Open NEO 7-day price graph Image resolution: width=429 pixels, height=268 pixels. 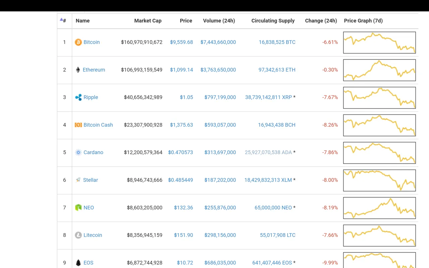379,208
